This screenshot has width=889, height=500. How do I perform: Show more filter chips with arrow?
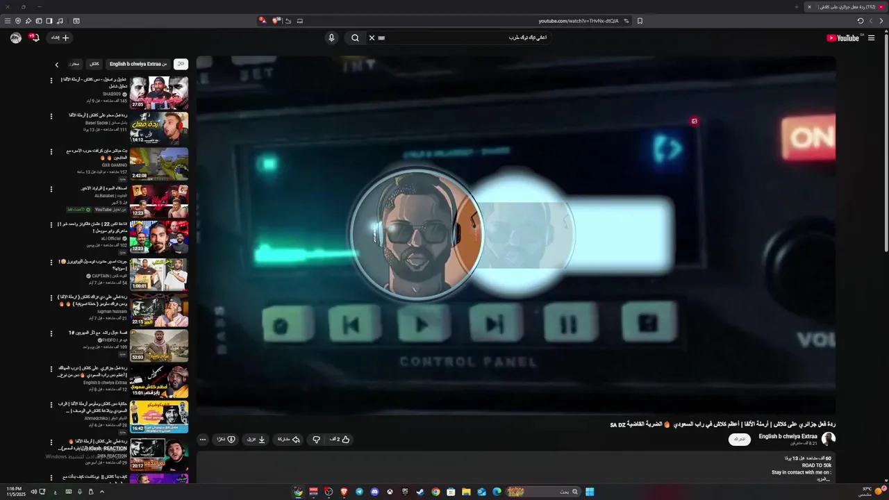tap(57, 65)
